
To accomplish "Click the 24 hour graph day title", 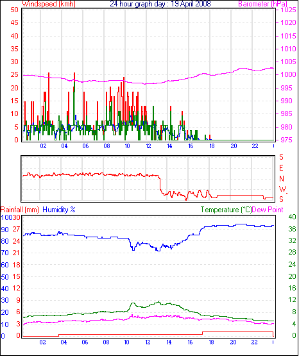I will point(160,4).
